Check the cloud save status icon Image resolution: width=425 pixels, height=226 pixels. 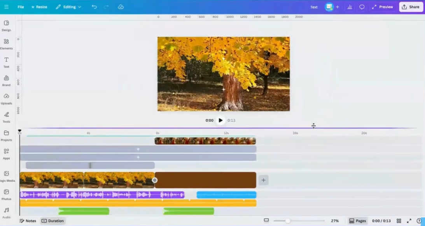121,7
